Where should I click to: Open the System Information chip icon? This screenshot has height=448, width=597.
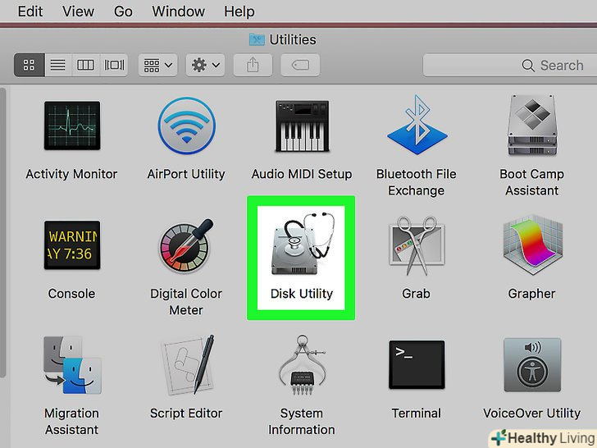(302, 365)
